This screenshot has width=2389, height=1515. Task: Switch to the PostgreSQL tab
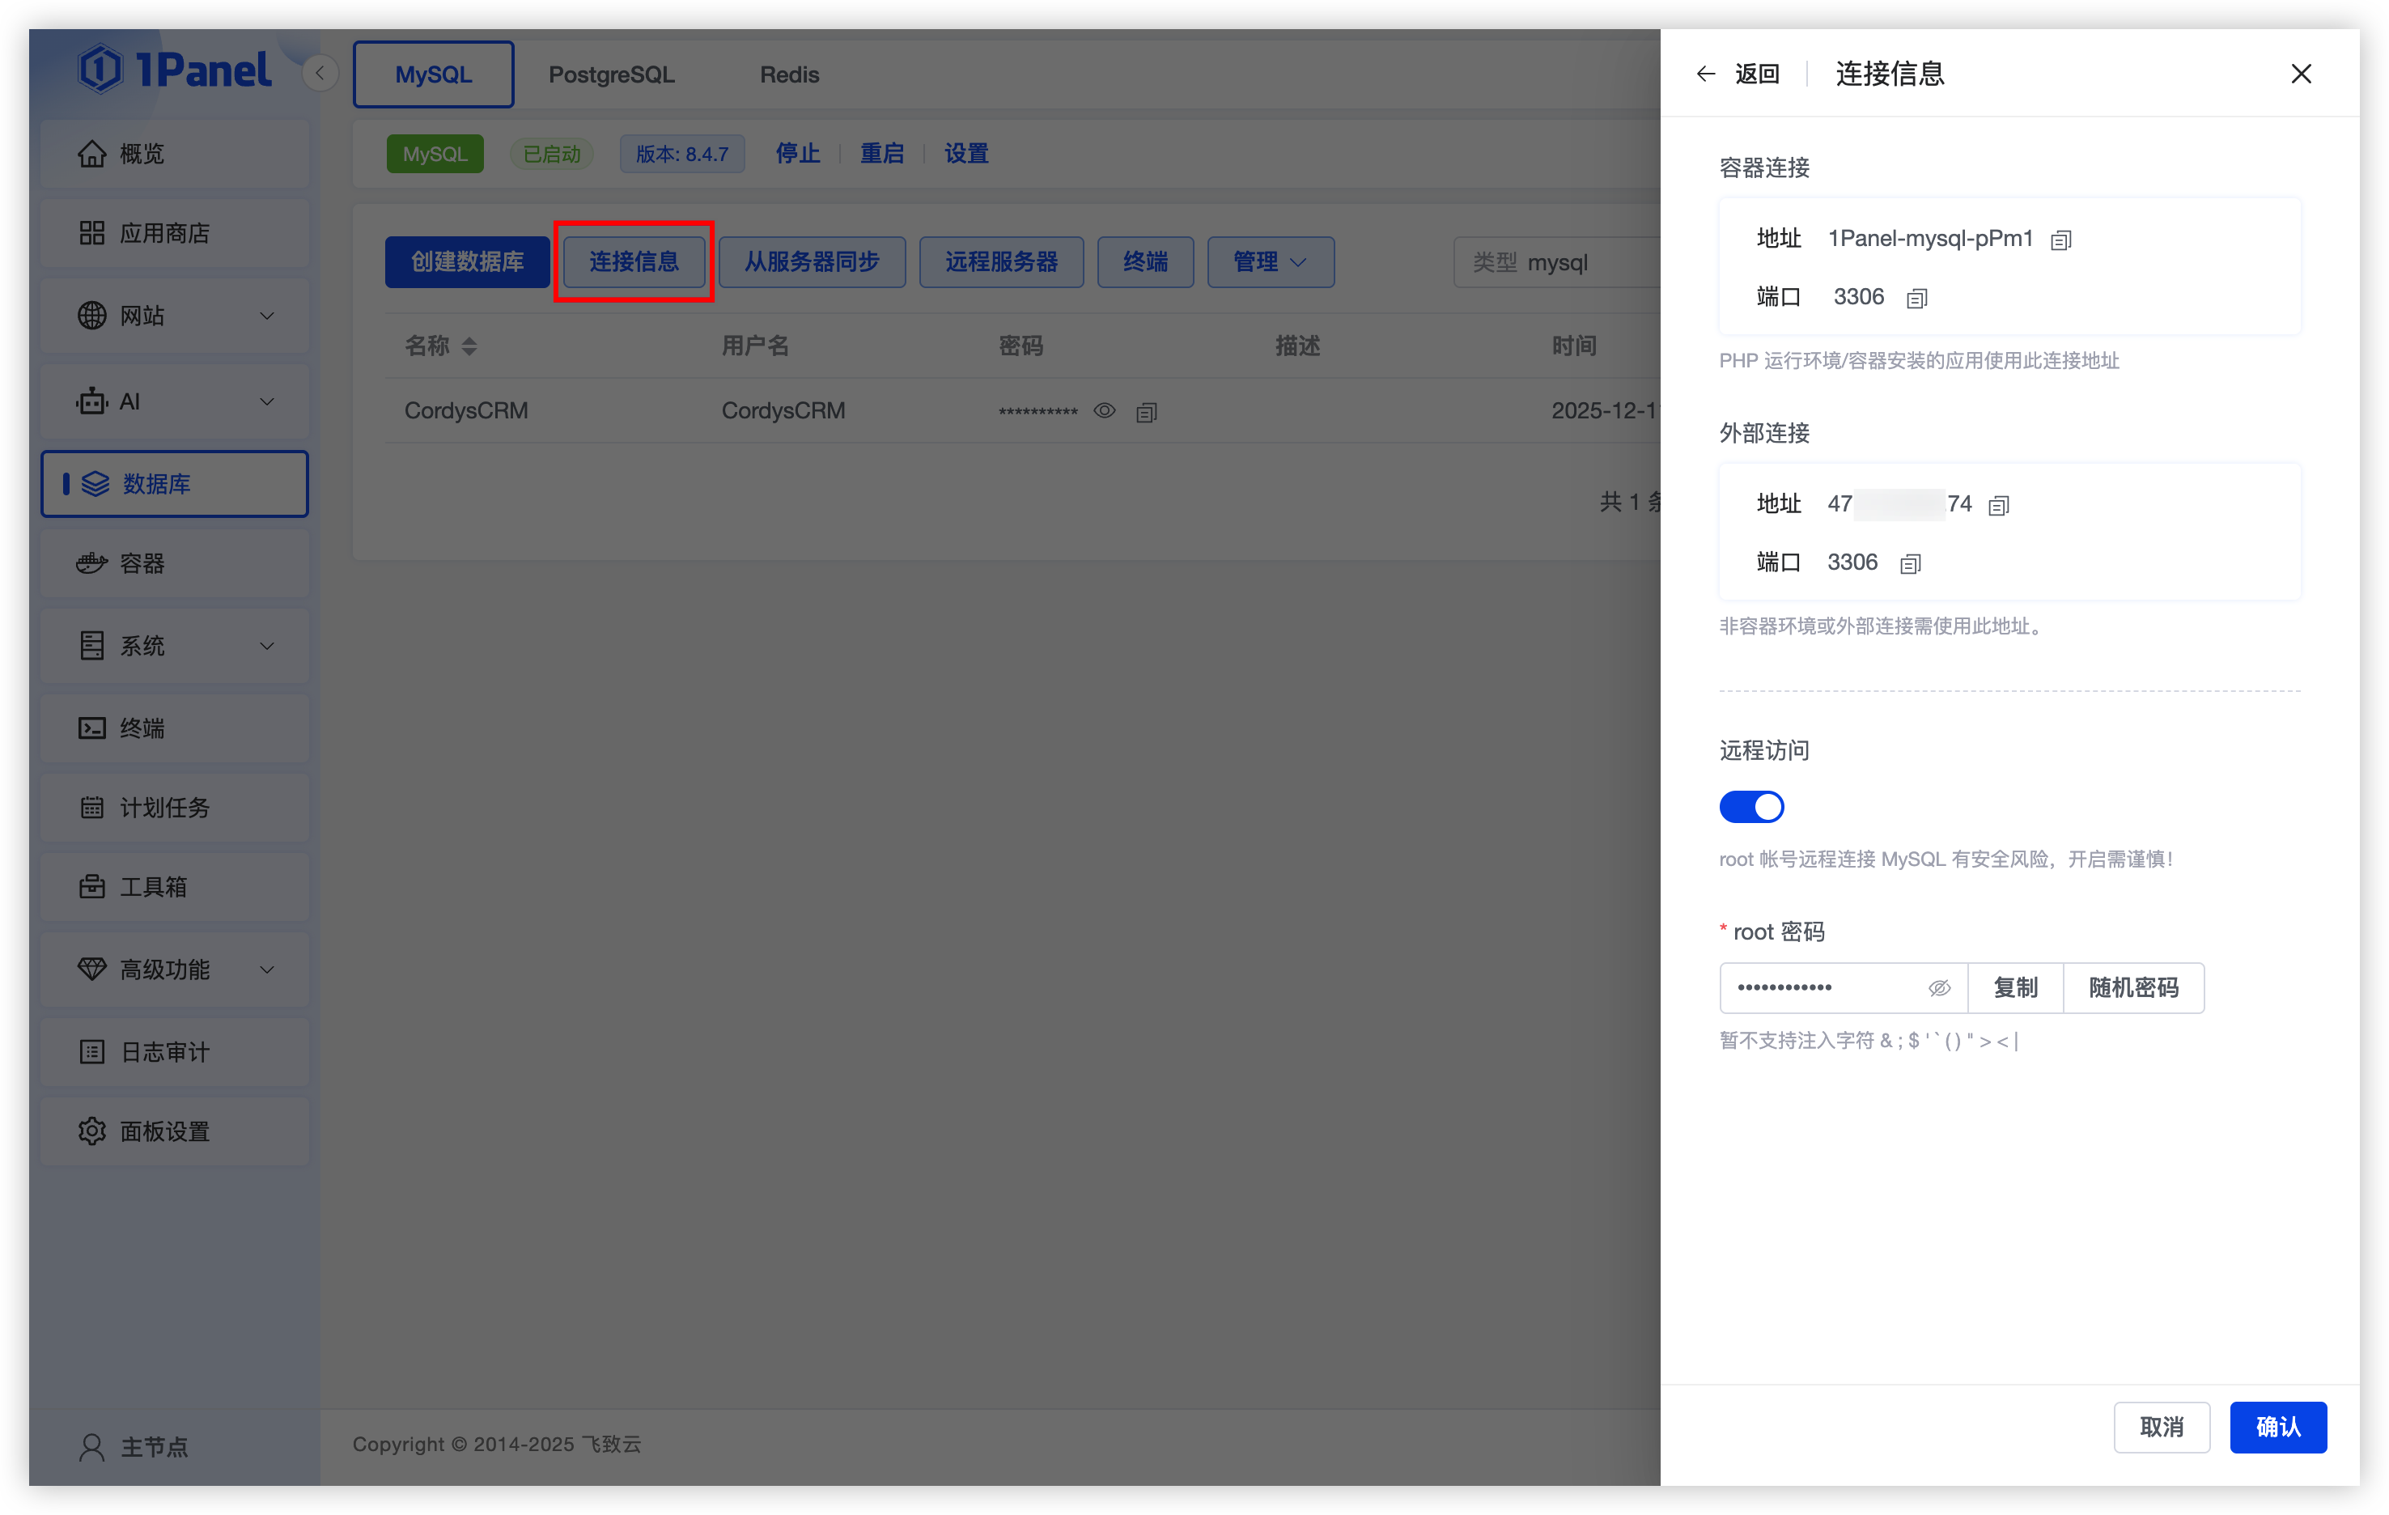point(612,74)
